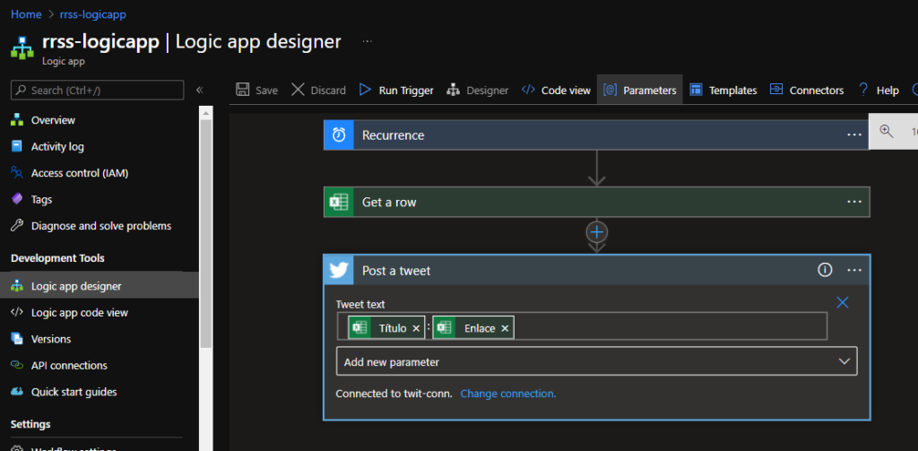Click the Get a row Excel icon
Viewport: 918px width, 451px height.
coord(339,202)
